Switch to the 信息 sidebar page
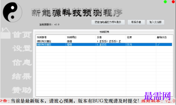 pyautogui.click(x=22, y=62)
